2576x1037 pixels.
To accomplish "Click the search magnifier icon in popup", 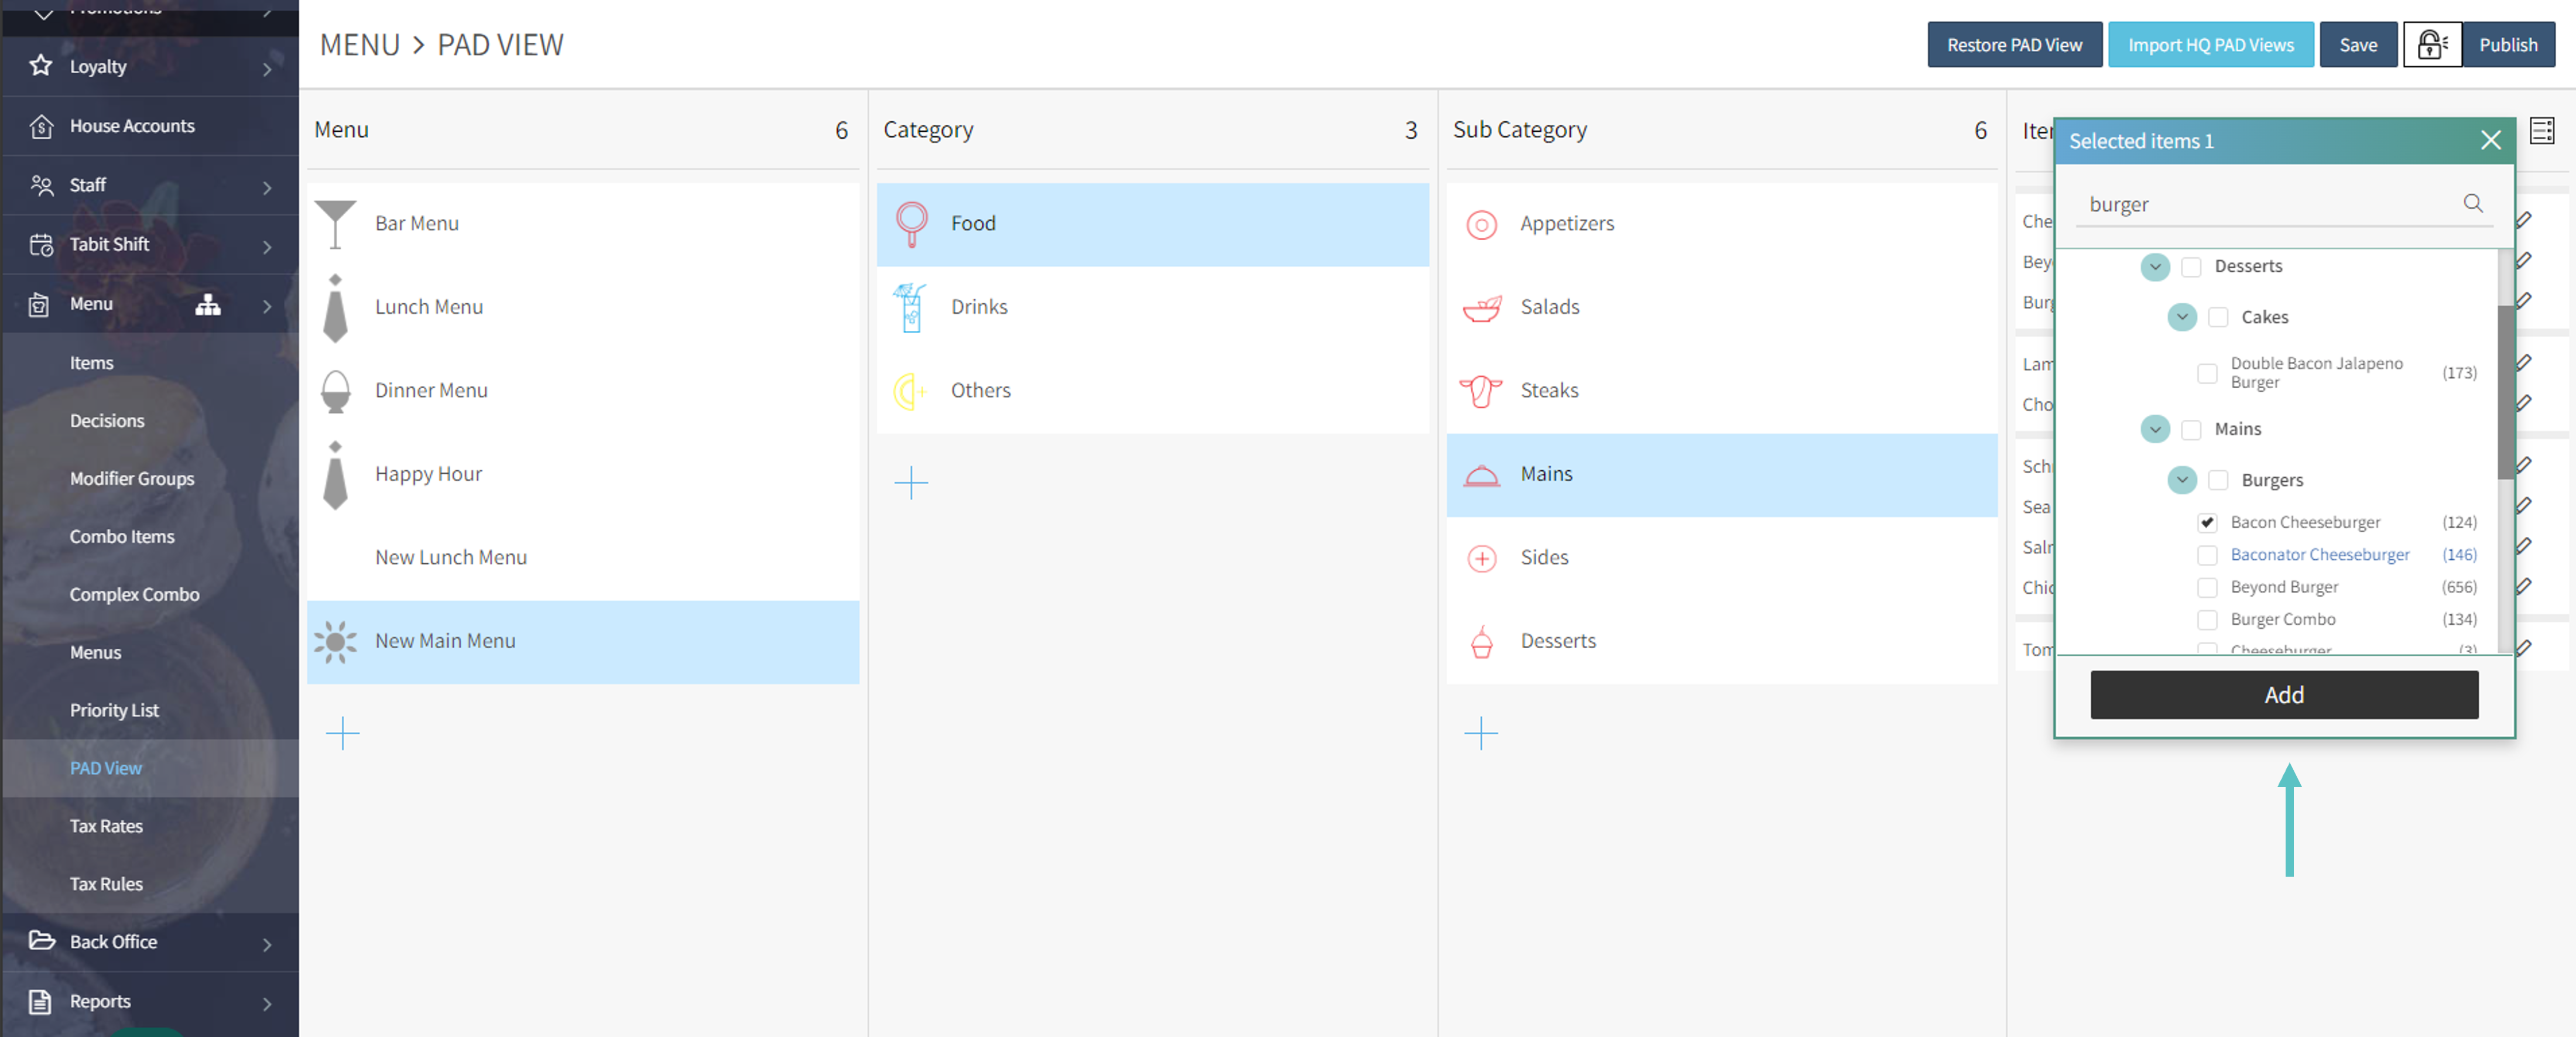I will 2472,204.
